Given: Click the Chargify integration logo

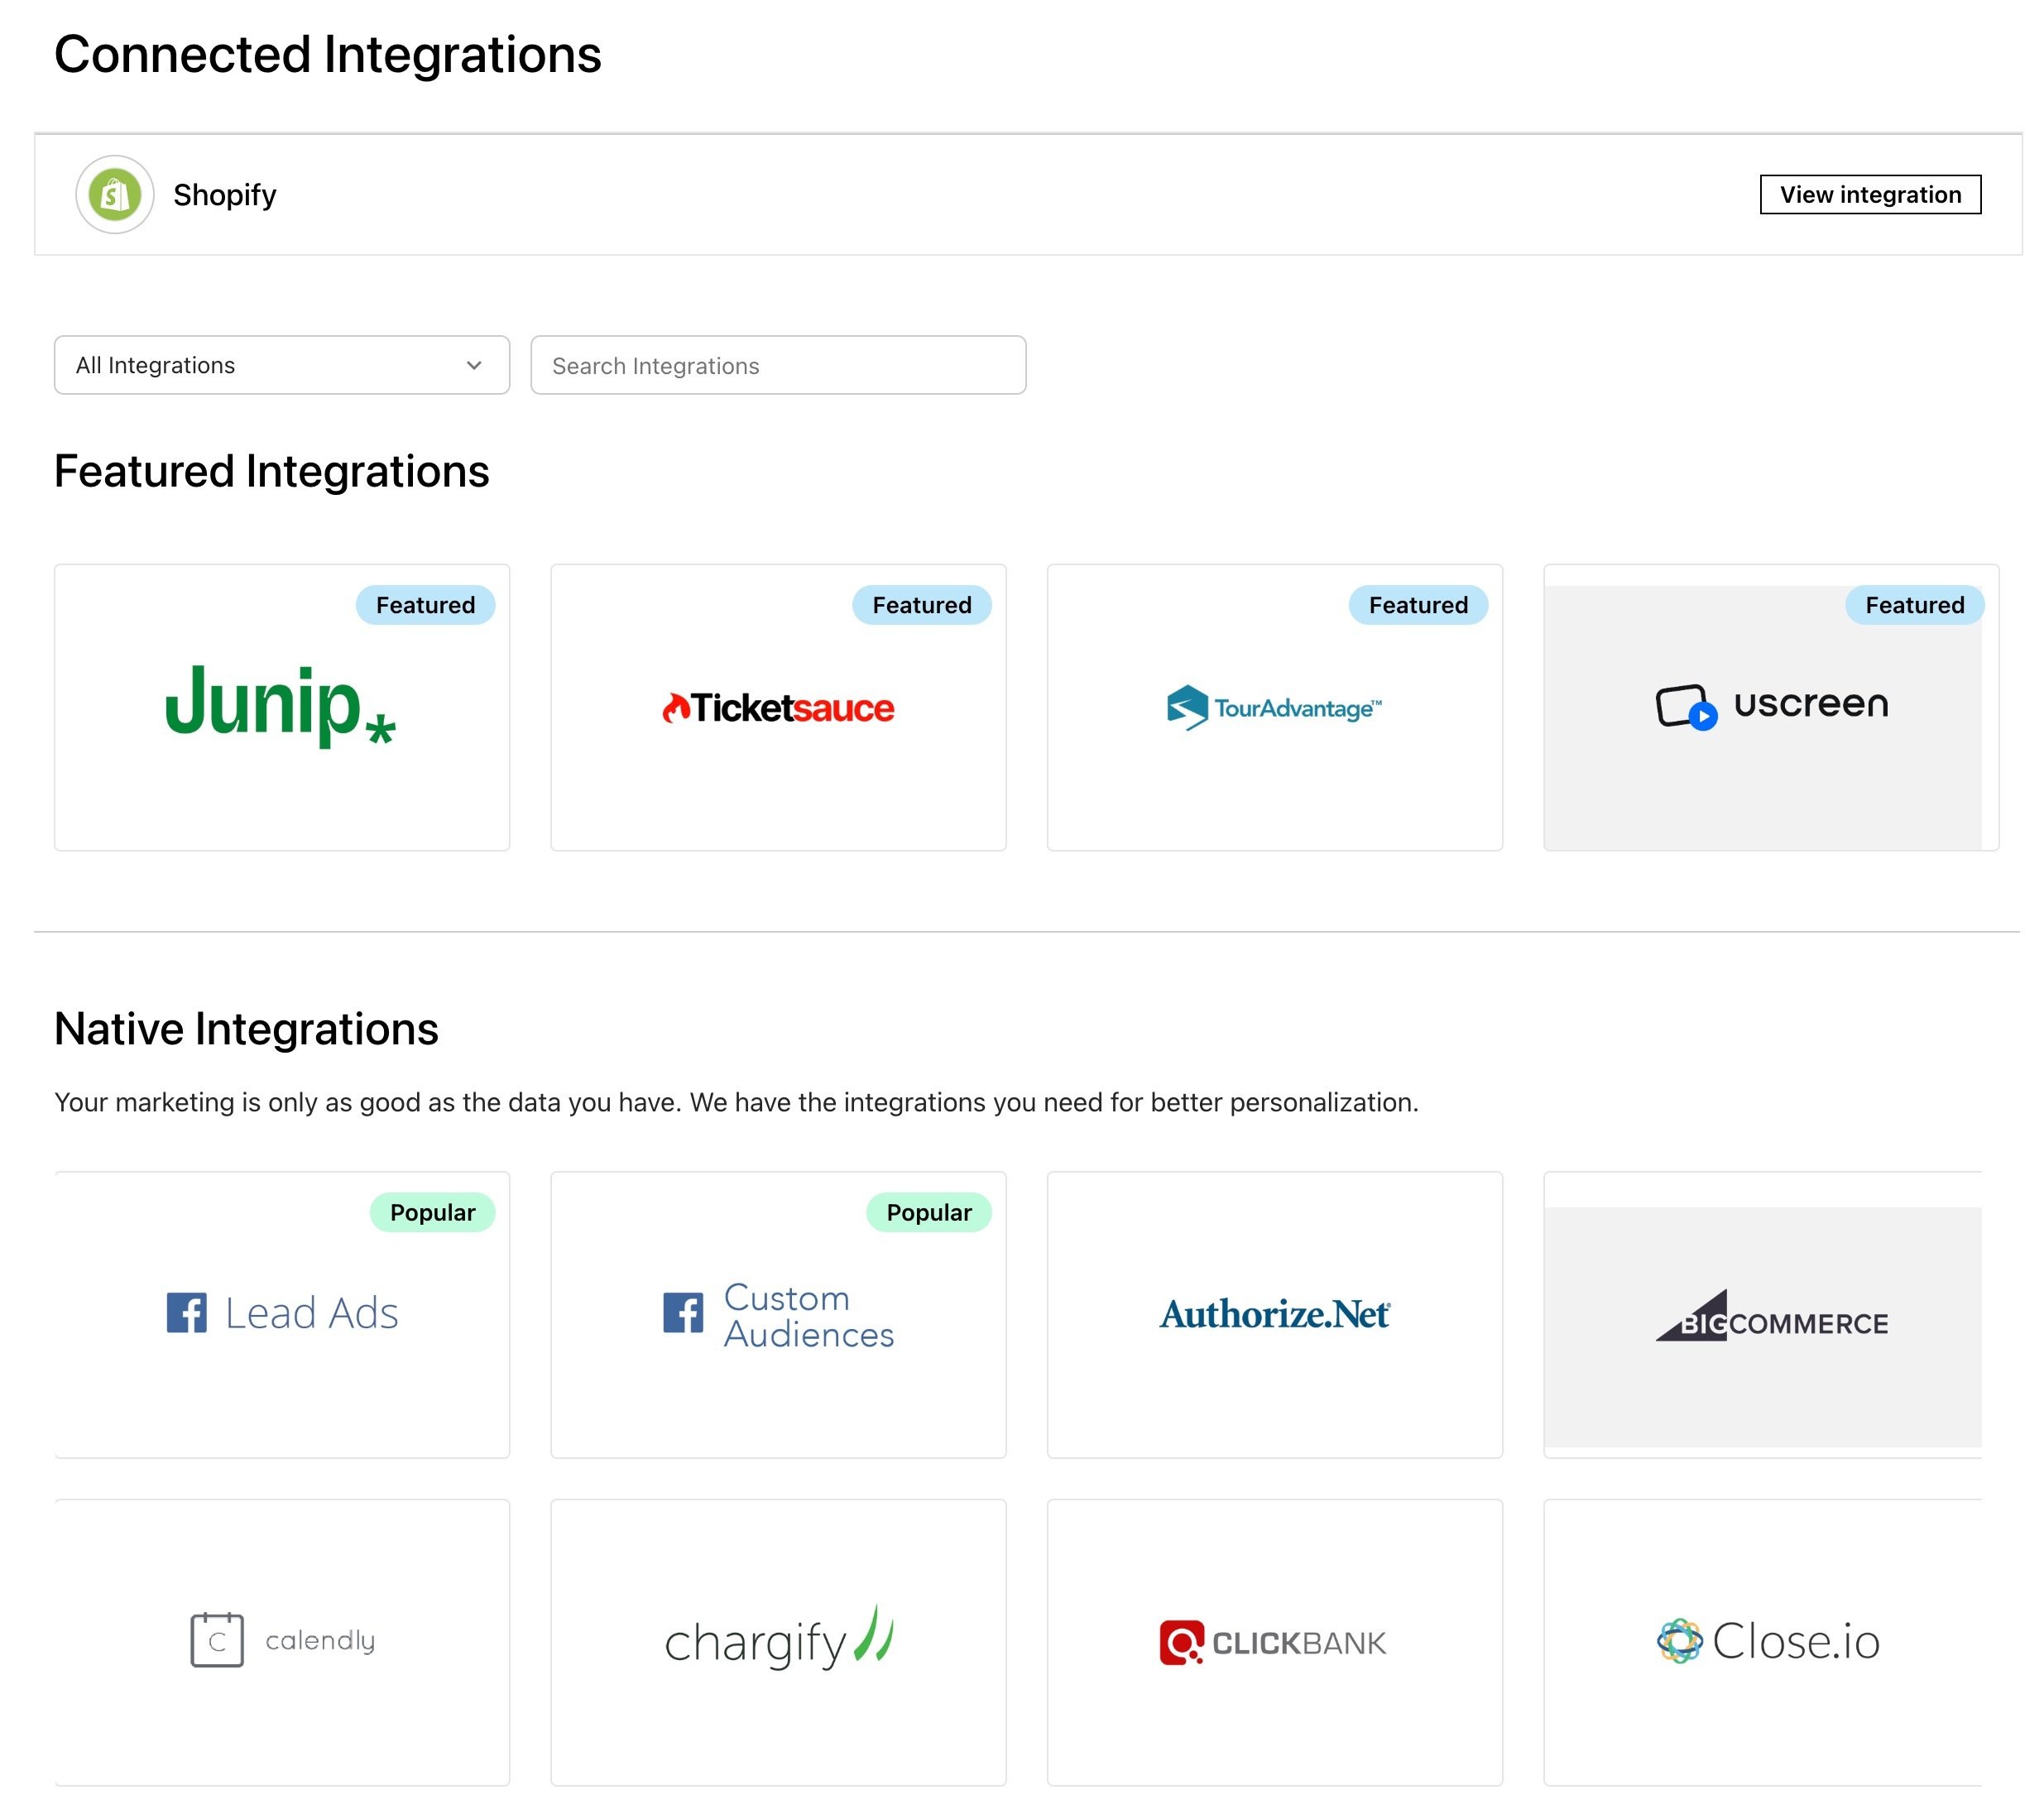Looking at the screenshot, I should pos(777,1640).
